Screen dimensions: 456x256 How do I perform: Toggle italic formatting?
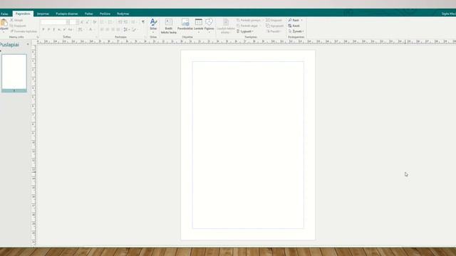click(x=48, y=30)
